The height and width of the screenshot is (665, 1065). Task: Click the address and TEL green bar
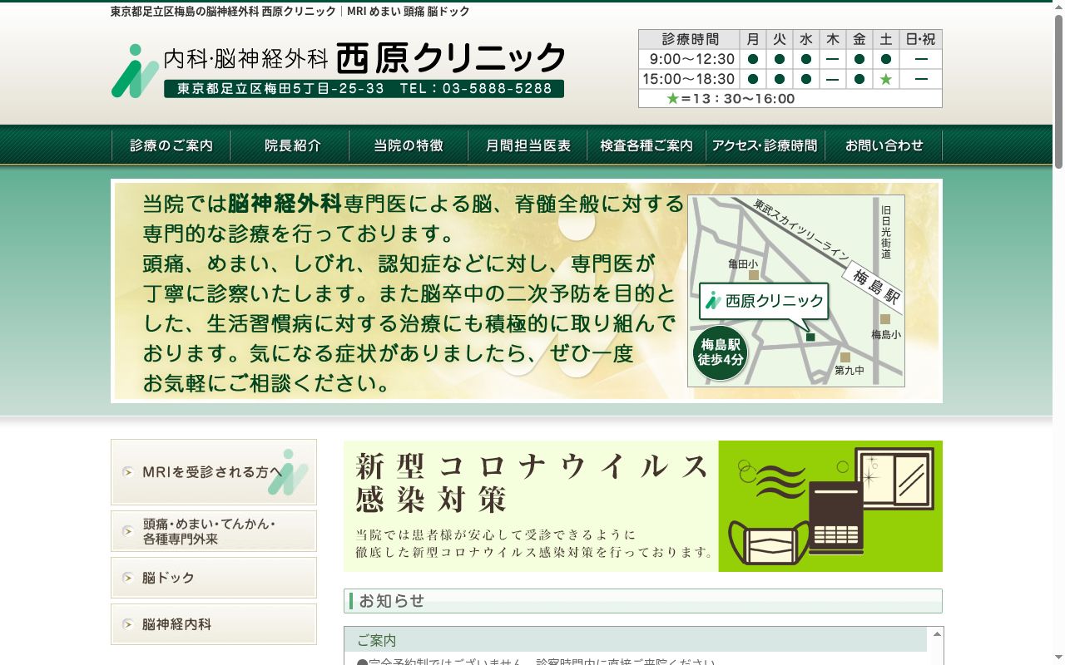coord(364,88)
